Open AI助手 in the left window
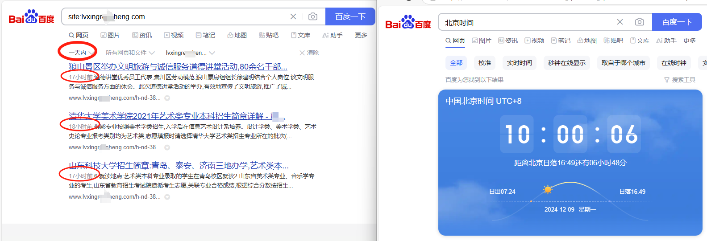707x241 pixels. tap(333, 35)
